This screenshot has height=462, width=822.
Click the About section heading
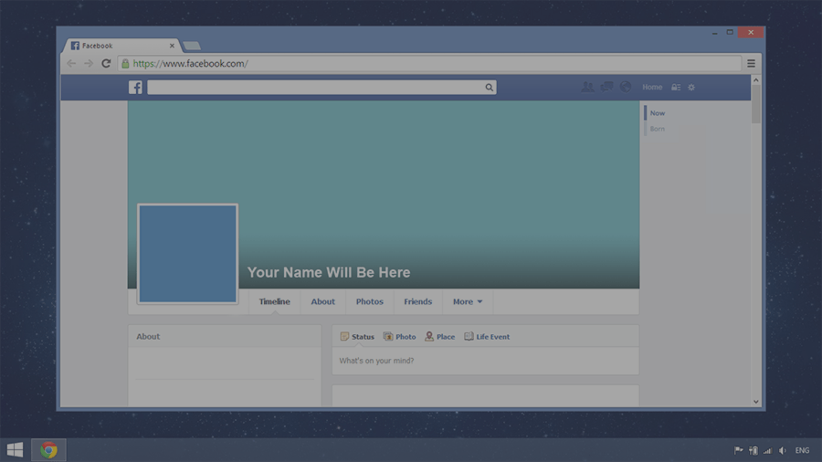pyautogui.click(x=148, y=336)
